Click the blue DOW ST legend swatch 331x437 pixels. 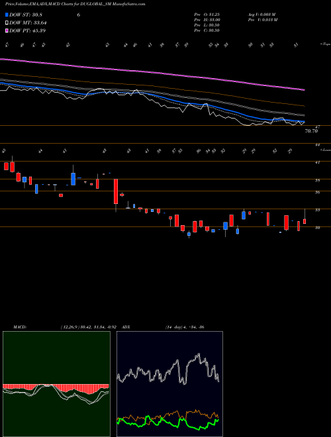pyautogui.click(x=7, y=15)
